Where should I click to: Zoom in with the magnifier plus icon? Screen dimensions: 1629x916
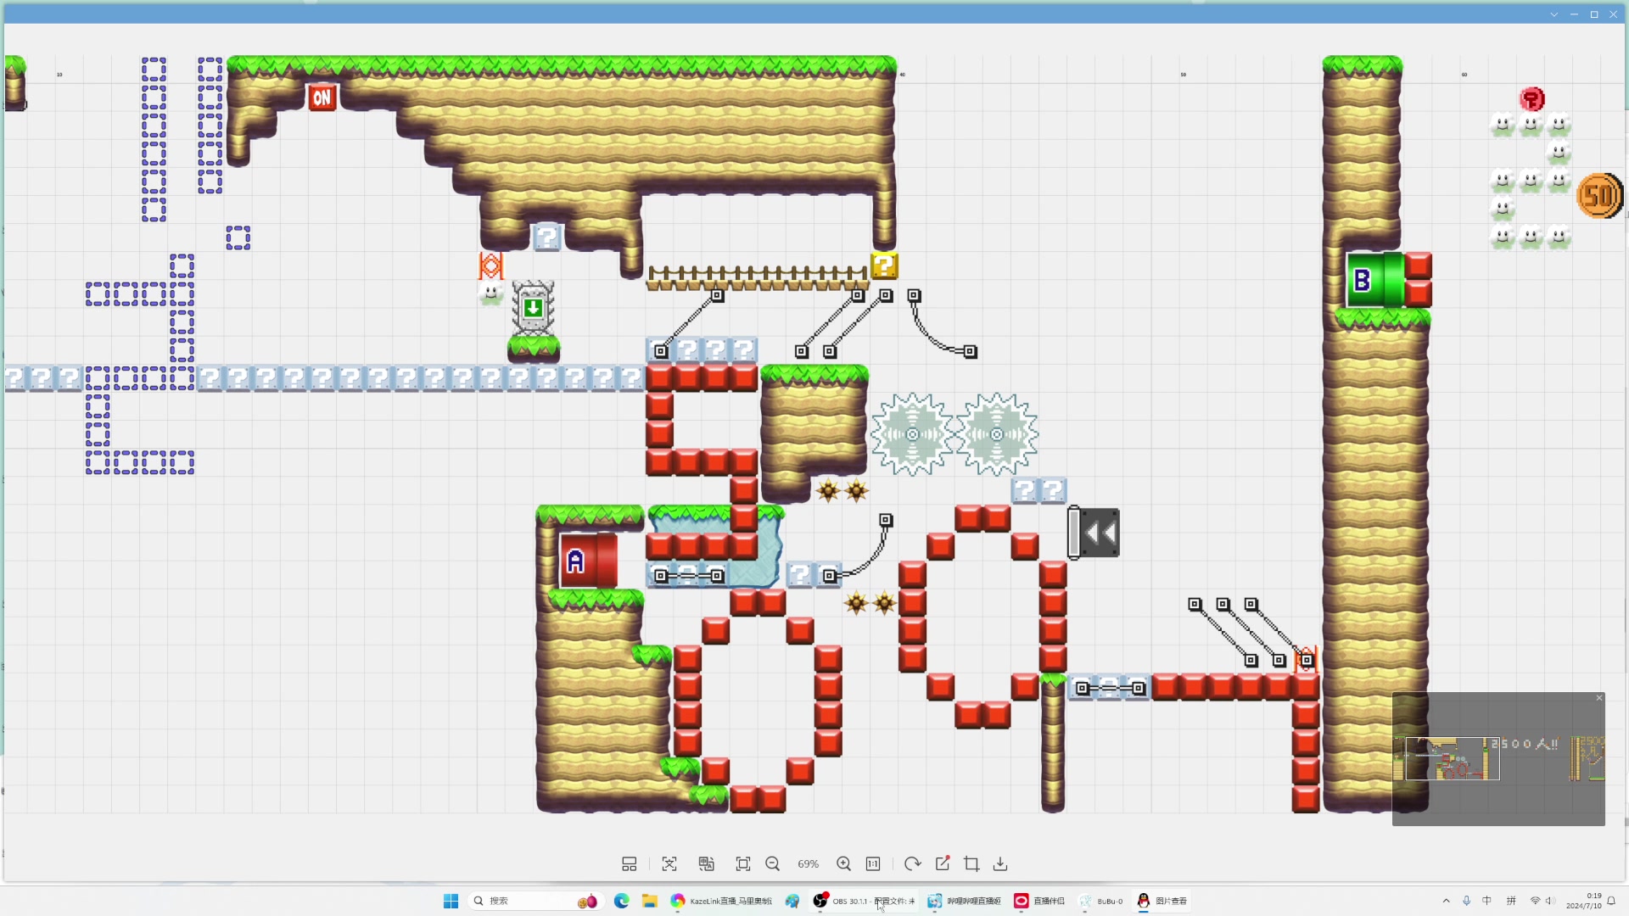pos(843,863)
